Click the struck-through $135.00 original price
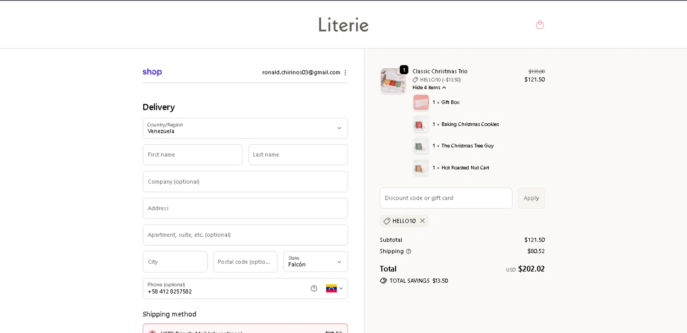This screenshot has width=687, height=333. pyautogui.click(x=536, y=71)
